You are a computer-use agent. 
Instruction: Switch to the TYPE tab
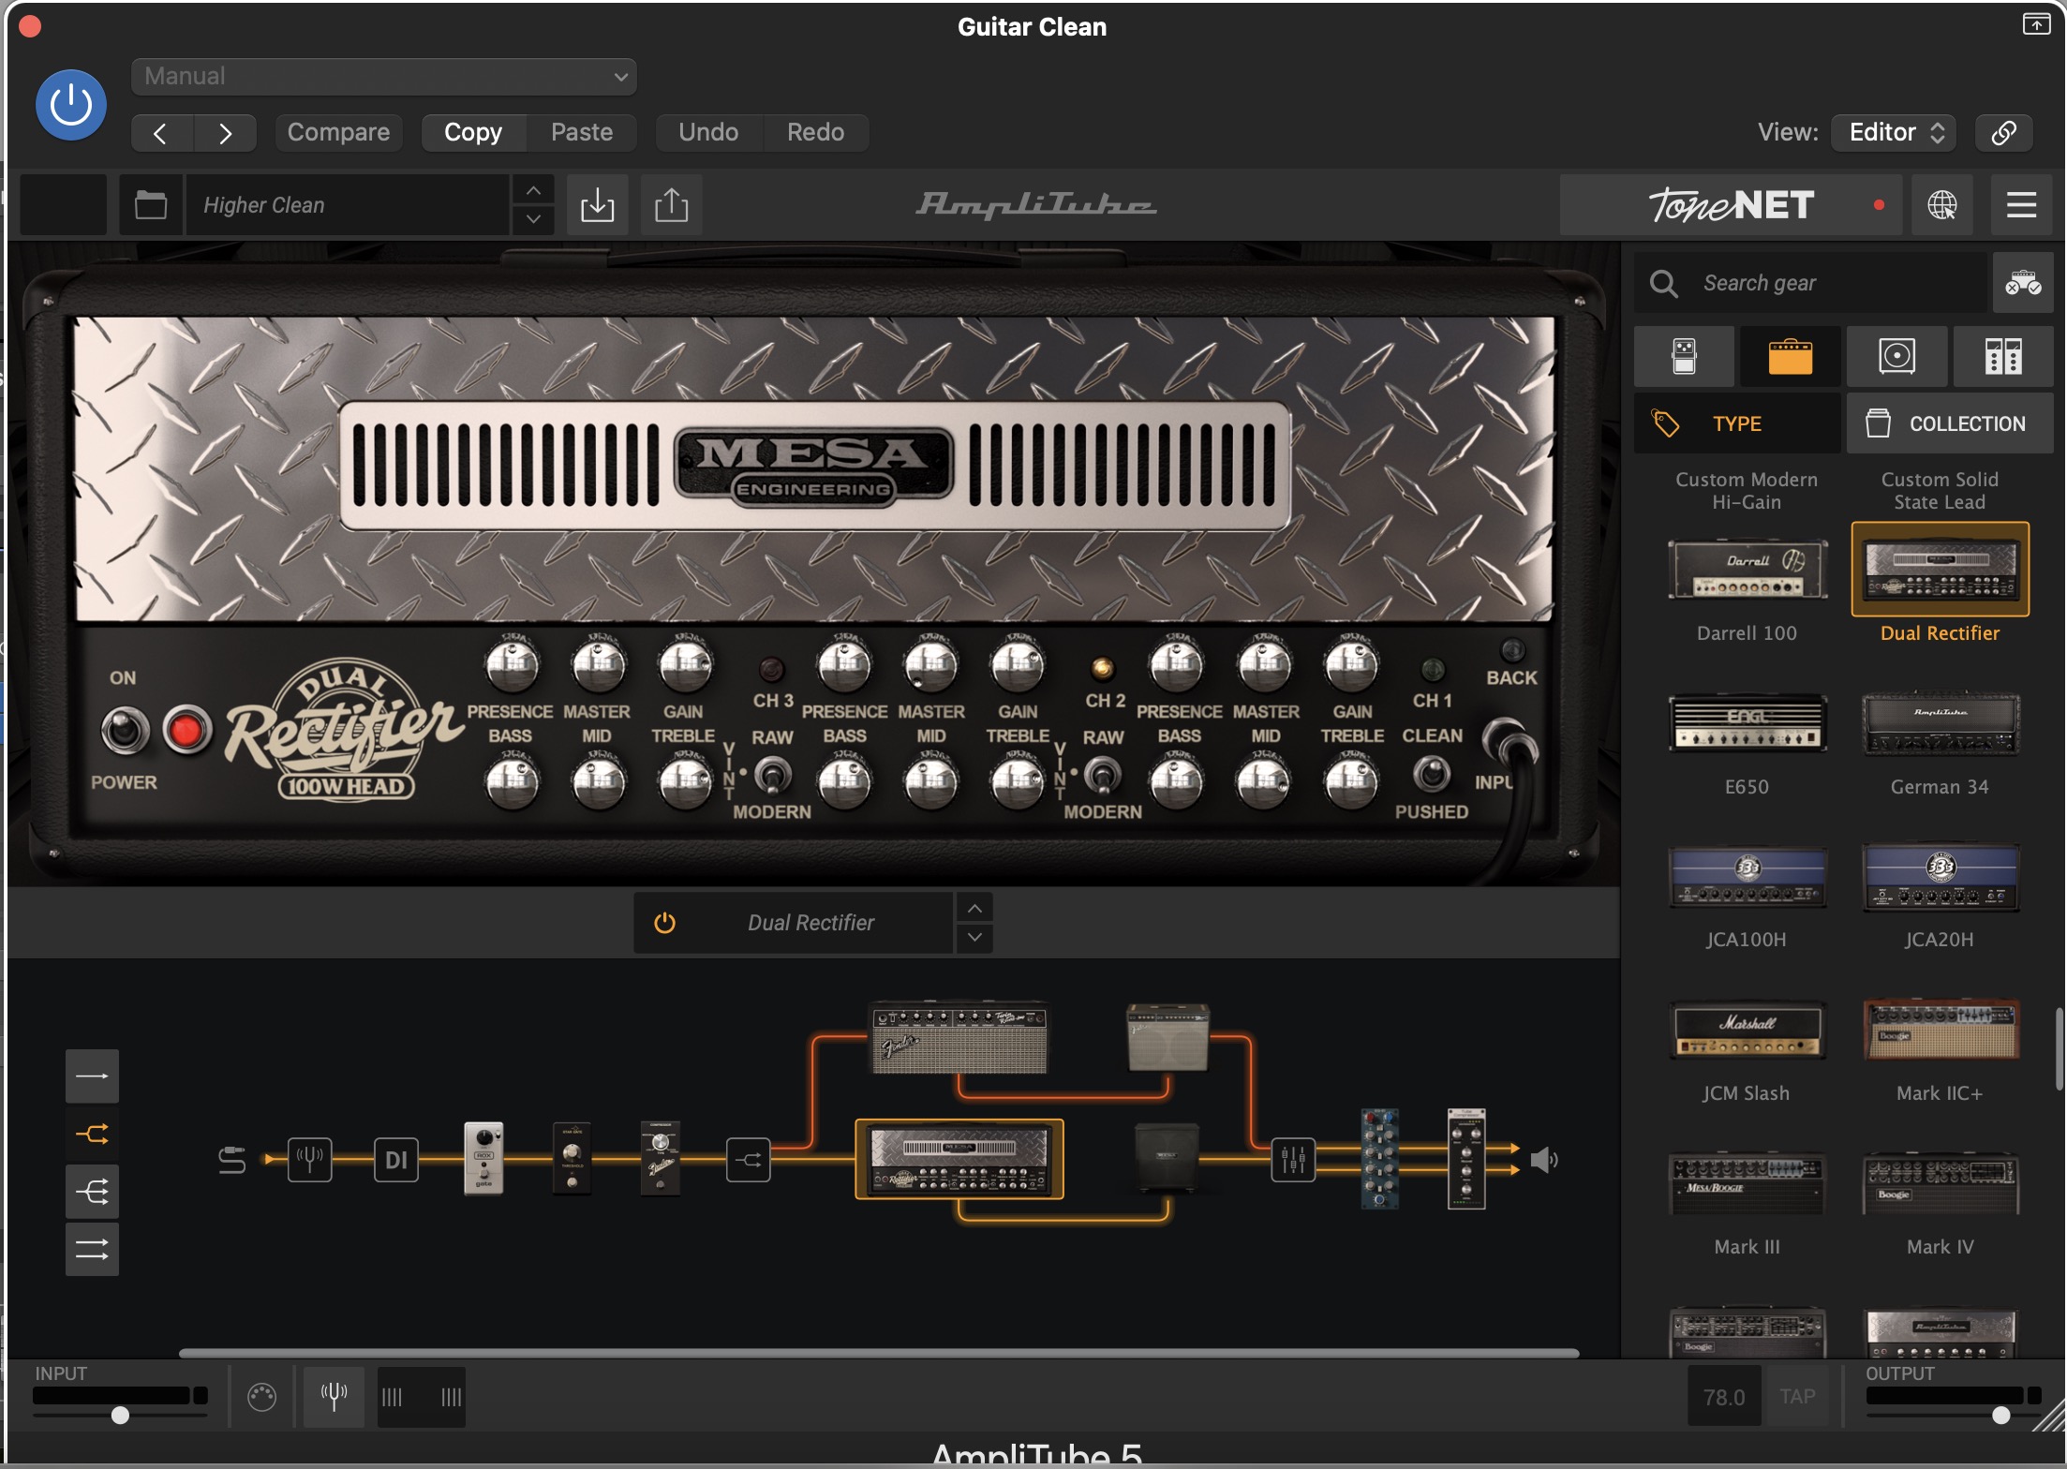1737,423
